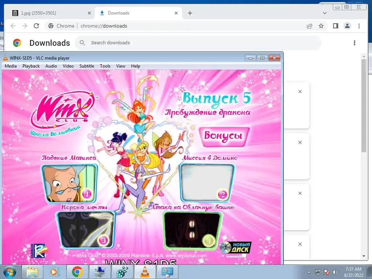This screenshot has width=372, height=279.
Task: Open Action Center flag tray icon
Action: [327, 272]
